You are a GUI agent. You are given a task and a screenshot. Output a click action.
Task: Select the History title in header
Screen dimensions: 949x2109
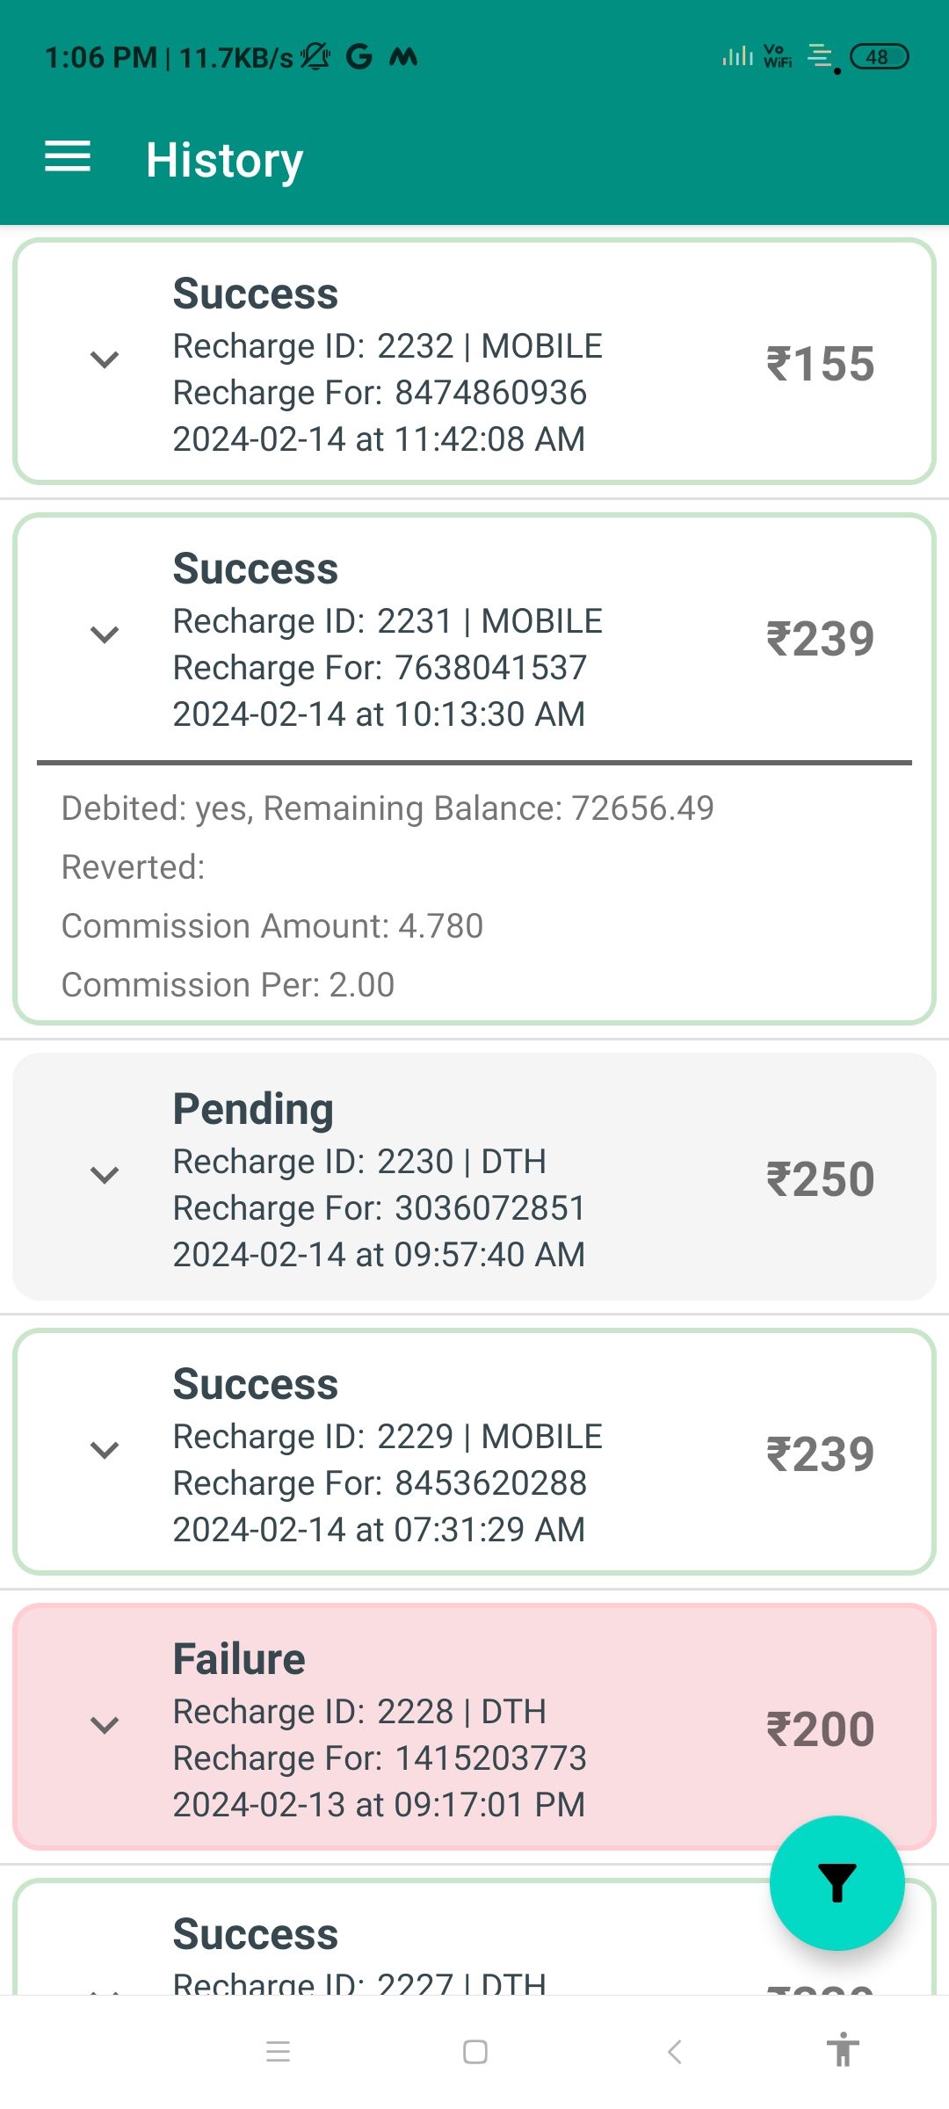(224, 160)
